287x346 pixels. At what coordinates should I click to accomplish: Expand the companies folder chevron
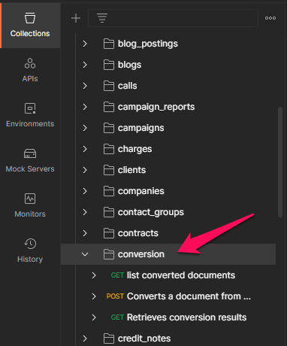click(85, 191)
